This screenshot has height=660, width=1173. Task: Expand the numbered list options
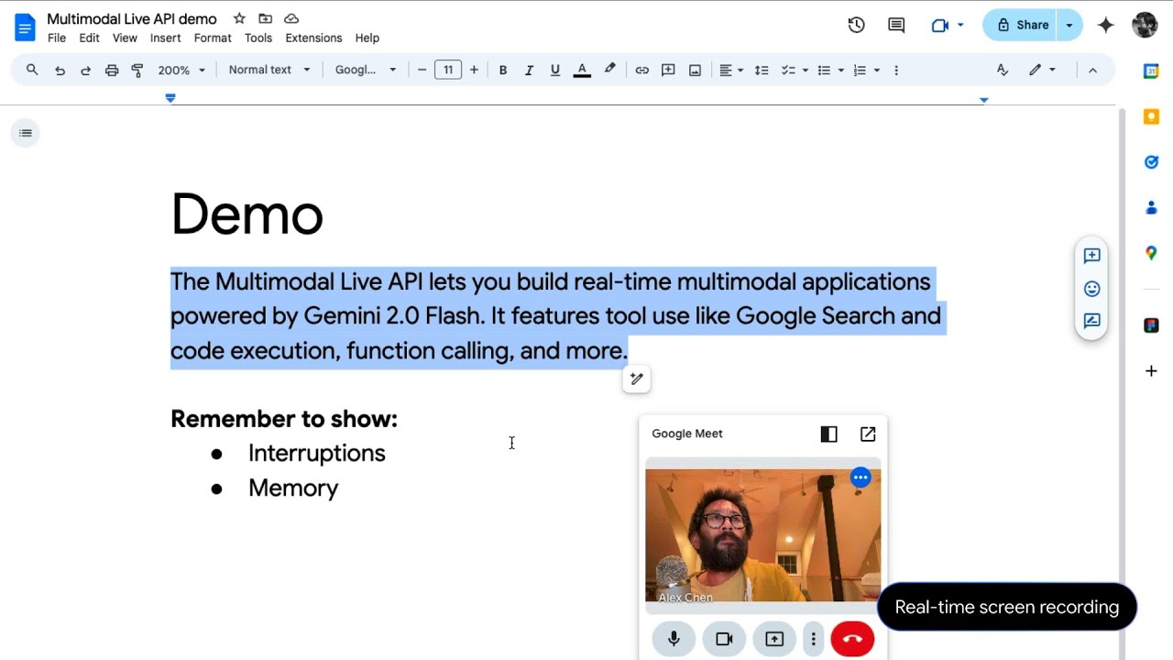(x=876, y=70)
